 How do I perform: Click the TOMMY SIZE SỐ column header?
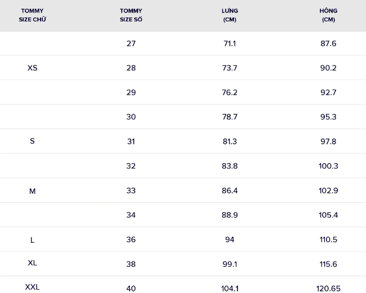[131, 15]
